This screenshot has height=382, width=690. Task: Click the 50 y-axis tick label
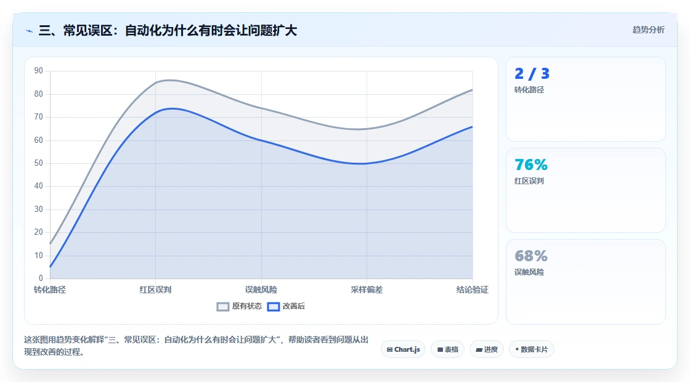tap(39, 163)
